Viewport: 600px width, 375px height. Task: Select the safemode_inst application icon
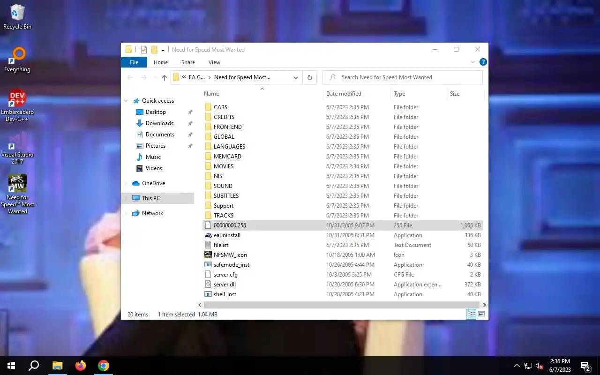209,265
